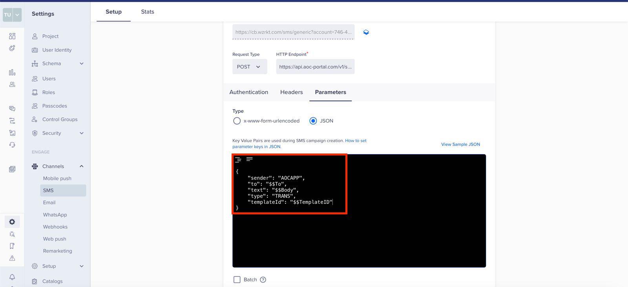Click the settings gear icon in left rail
The height and width of the screenshot is (287, 628).
point(12,222)
